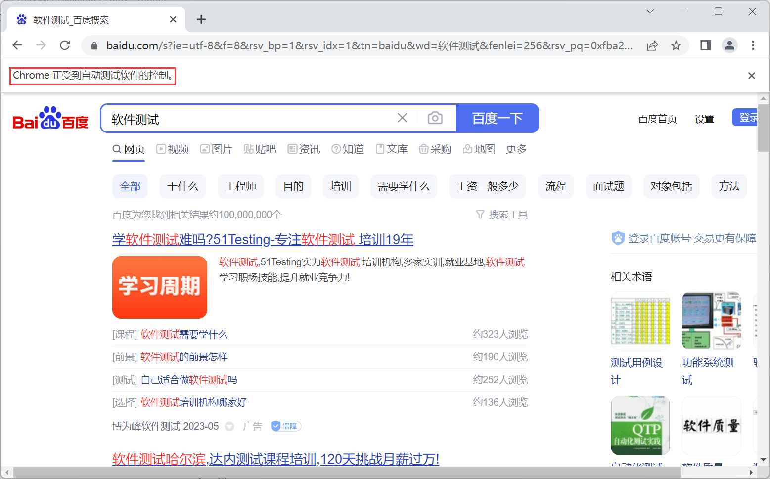Open the 软件测试需要学什么 course link

click(184, 335)
